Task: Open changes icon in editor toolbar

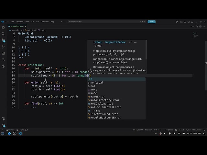Action: [197, 26]
